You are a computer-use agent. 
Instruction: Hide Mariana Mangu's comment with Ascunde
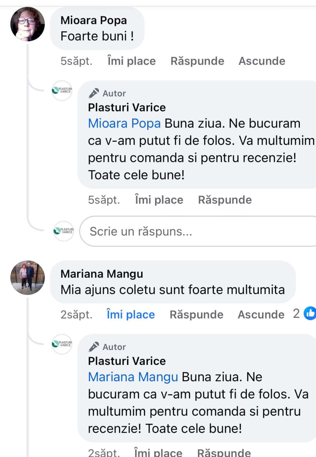[x=261, y=314]
